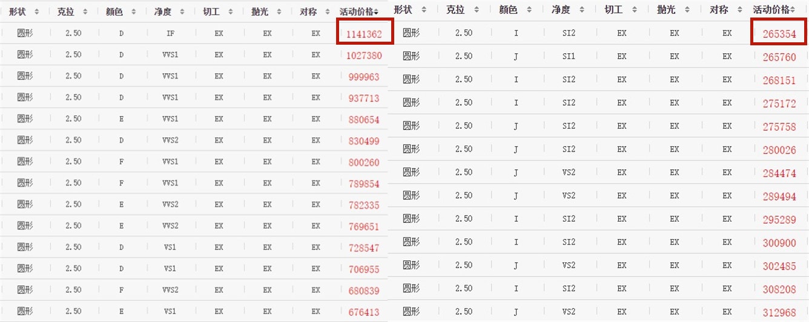809x322 pixels.
Task: Open the diamond priced 1027380
Action: point(364,56)
